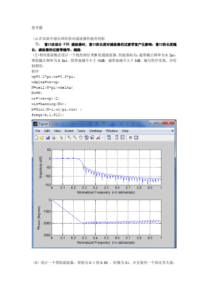Click the 'Figure 1' window title text
The width and height of the screenshot is (208, 295).
tap(44, 124)
